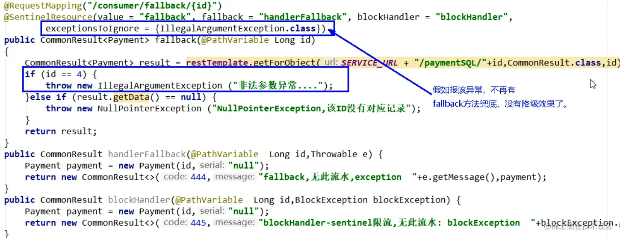Viewport: 620px width, 238px height.
Task: Click the 445 code parameter value
Action: tap(198, 223)
